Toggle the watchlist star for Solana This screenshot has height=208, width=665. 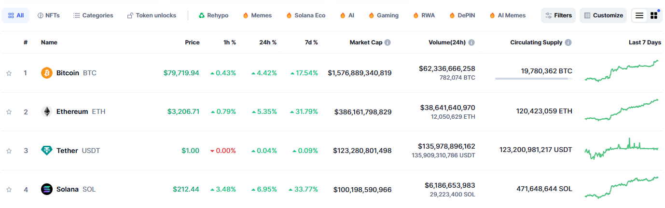click(x=9, y=190)
